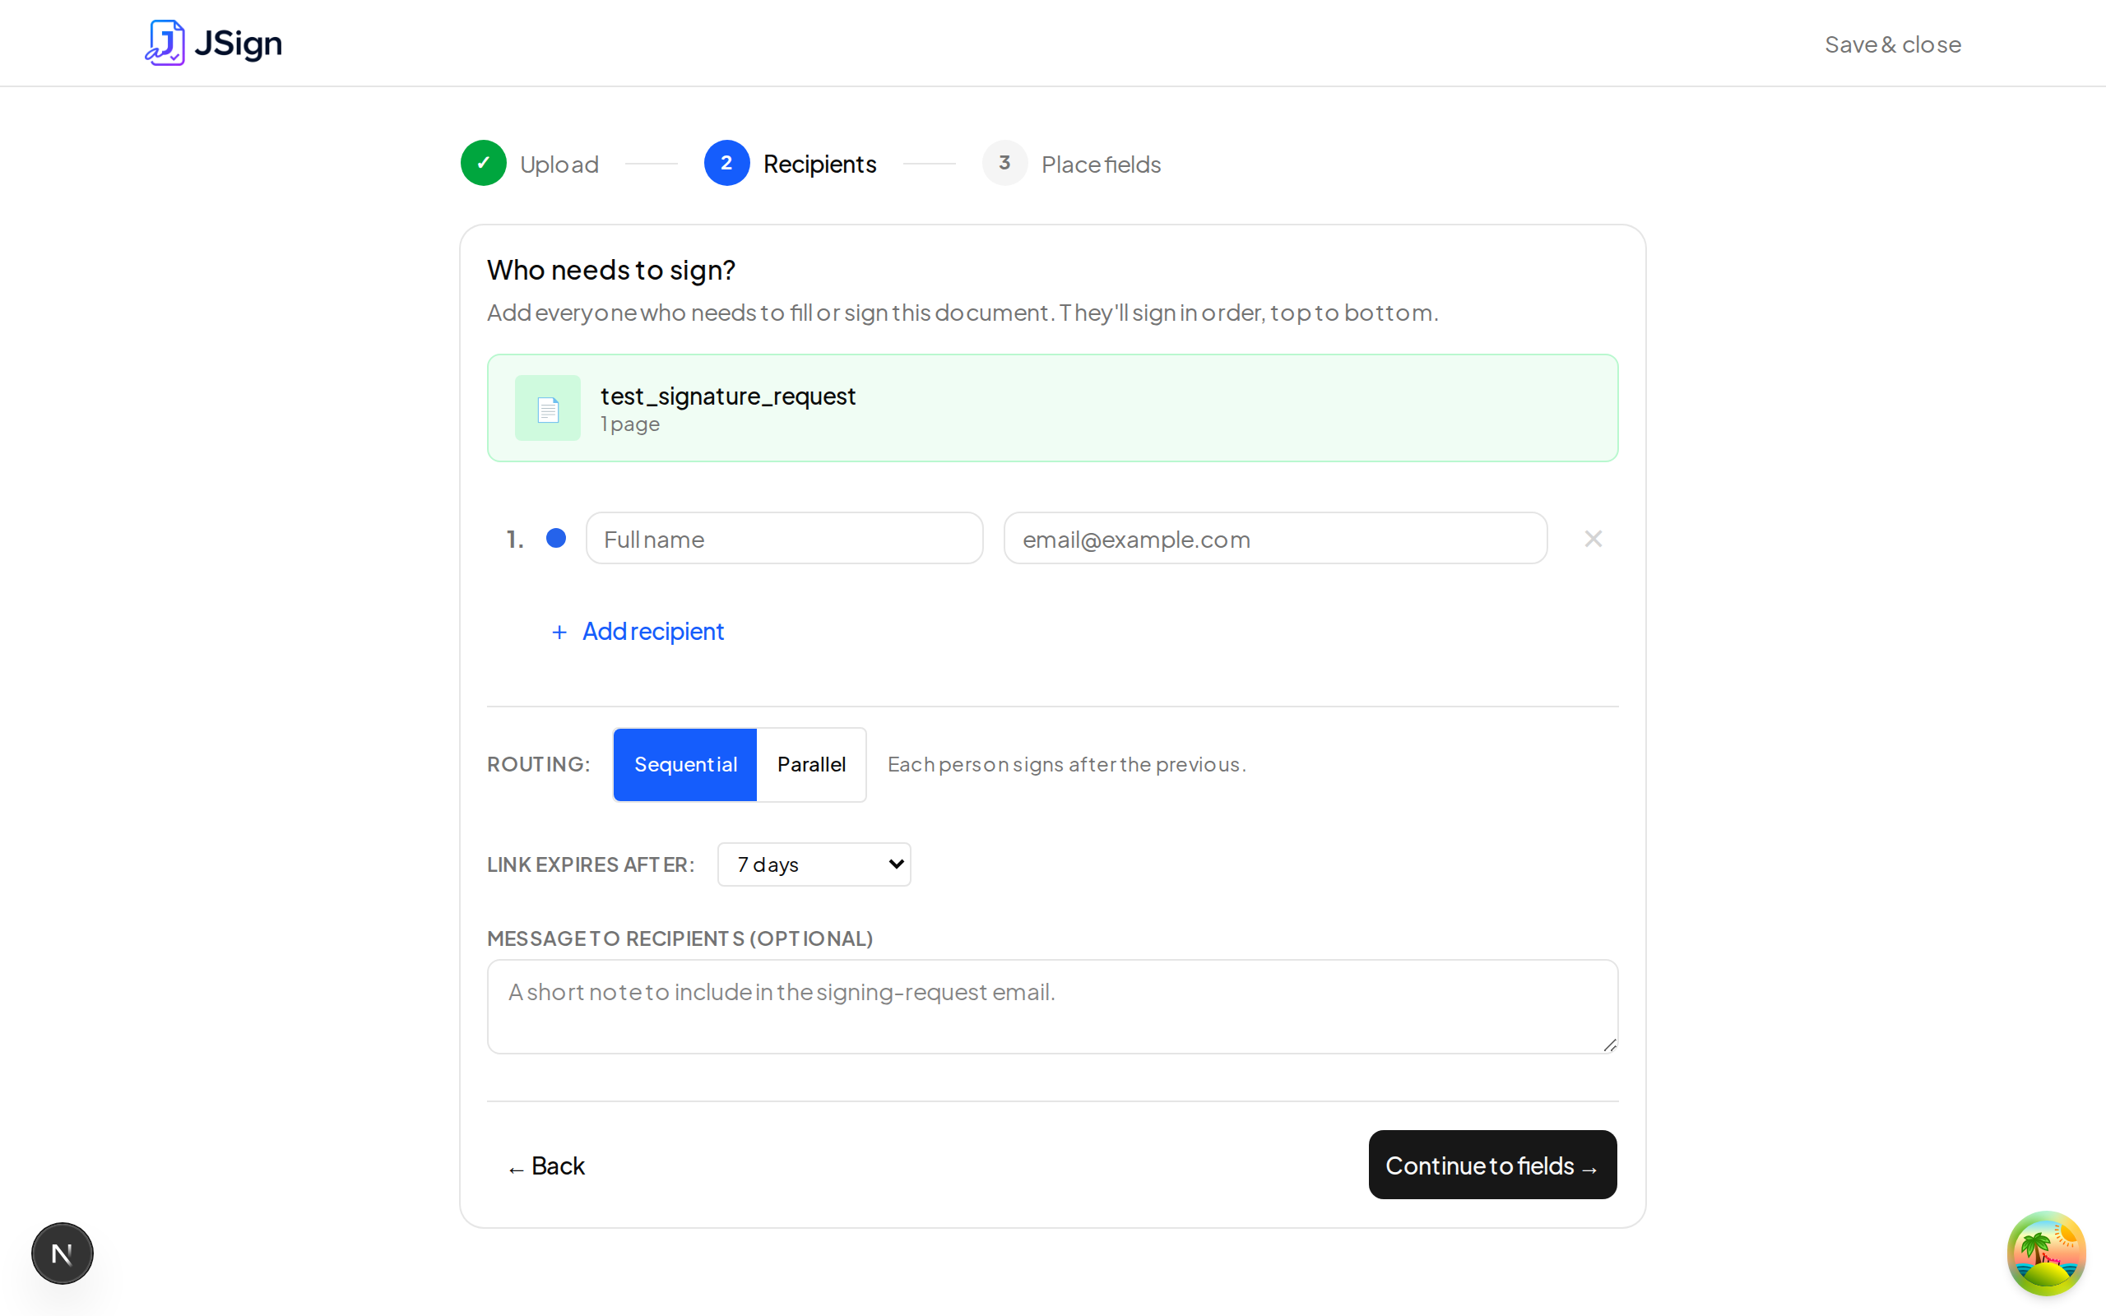Click the blue recipient color dot
The width and height of the screenshot is (2106, 1316).
coord(556,538)
